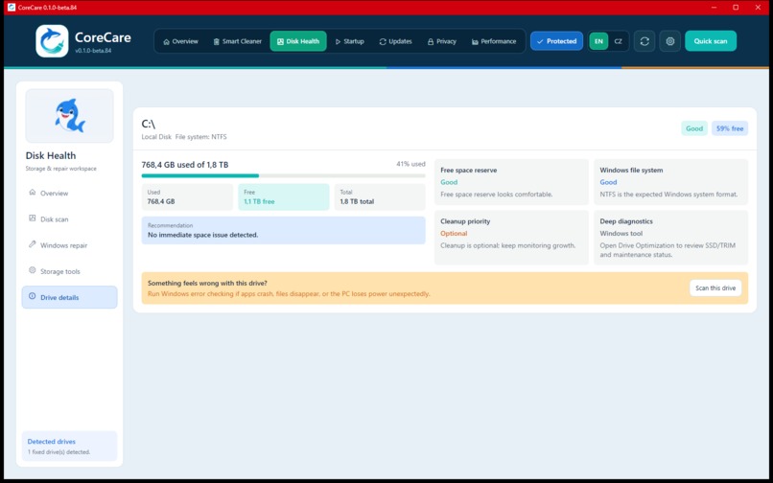Select EN language option
Screen dimensions: 773x483
[x=598, y=41]
